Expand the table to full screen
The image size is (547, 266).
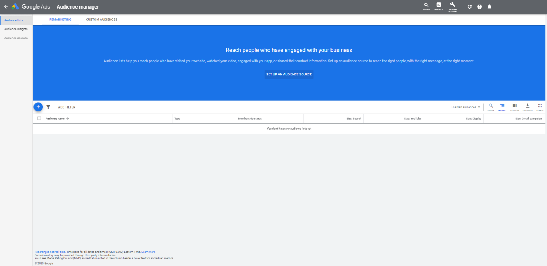pos(540,107)
